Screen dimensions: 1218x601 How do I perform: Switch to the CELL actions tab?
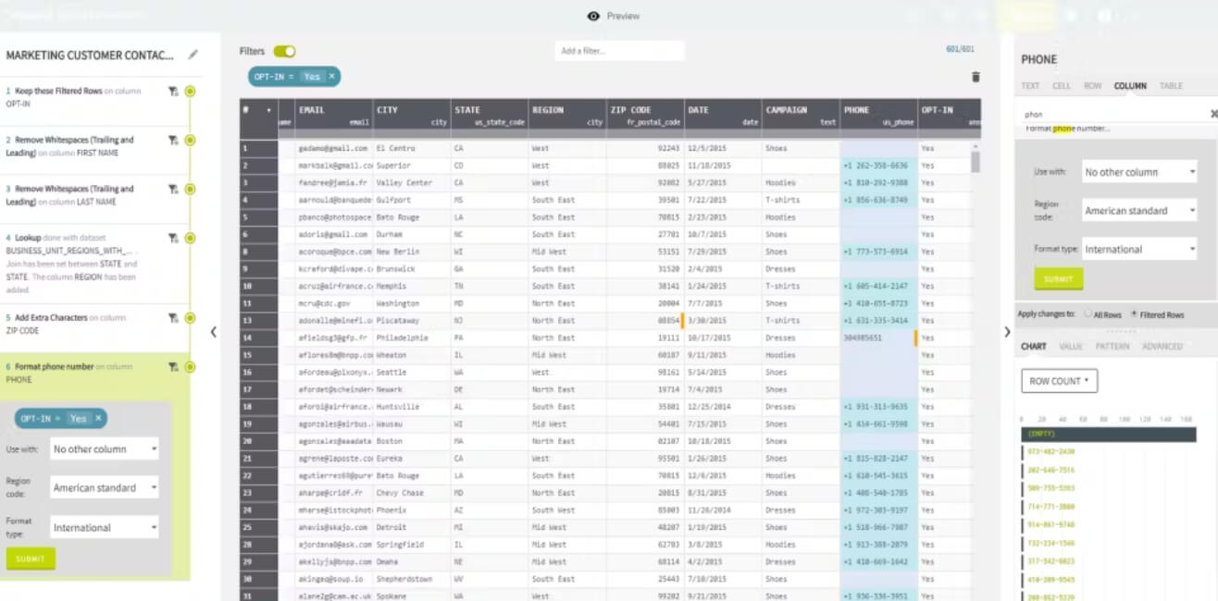coord(1062,86)
